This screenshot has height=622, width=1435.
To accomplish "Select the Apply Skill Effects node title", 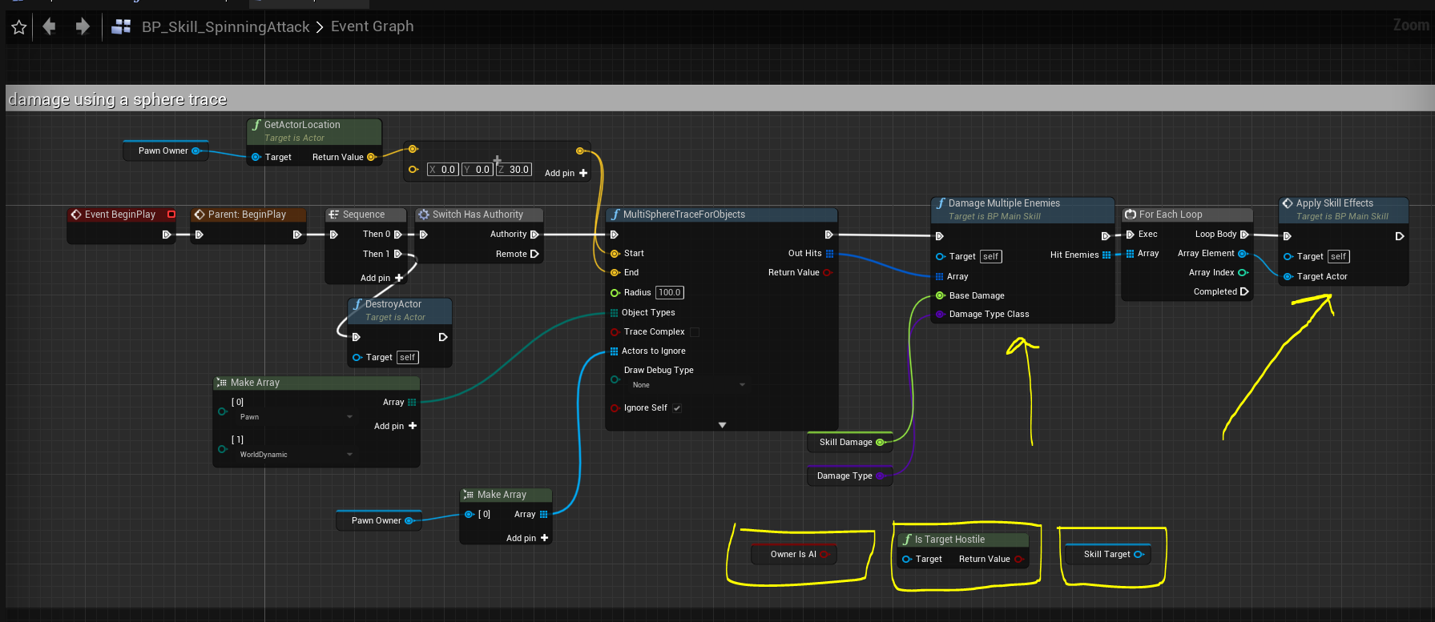I will pos(1335,203).
